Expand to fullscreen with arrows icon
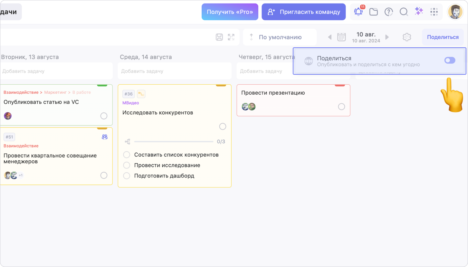Viewport: 468px width, 267px height. [x=231, y=37]
